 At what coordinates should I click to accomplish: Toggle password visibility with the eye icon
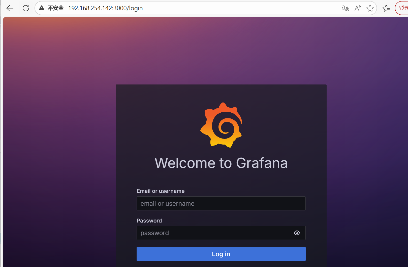pyautogui.click(x=297, y=233)
